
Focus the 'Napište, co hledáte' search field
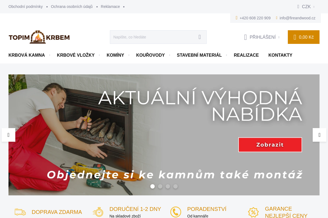(153, 37)
